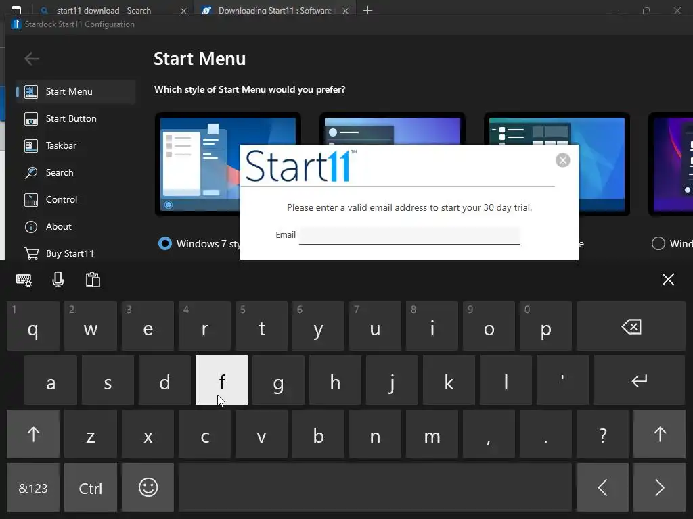Click the About info sidebar icon
Screen dimensions: 693x519
[31, 226]
